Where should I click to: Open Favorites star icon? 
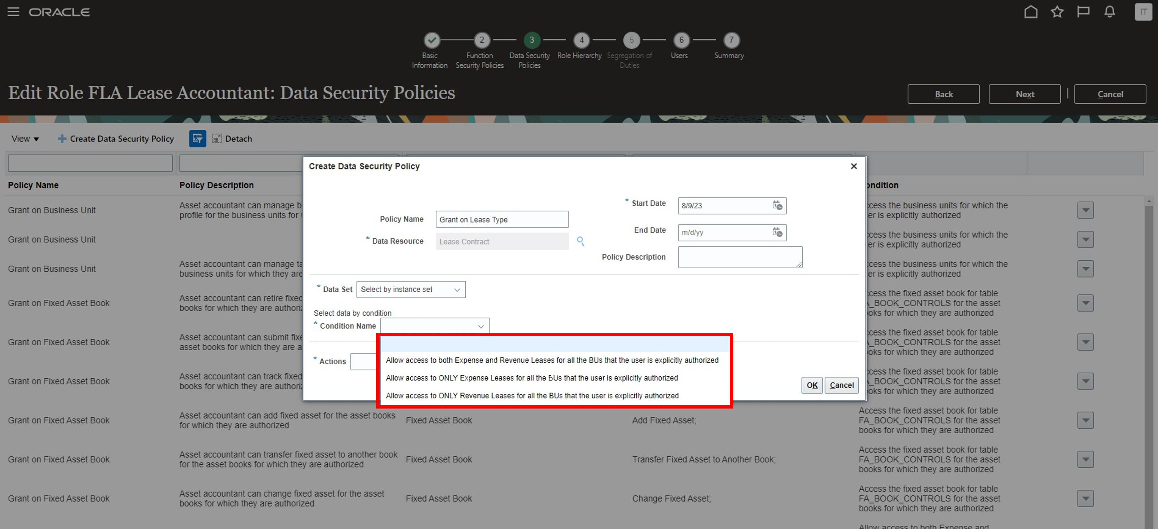[1057, 12]
